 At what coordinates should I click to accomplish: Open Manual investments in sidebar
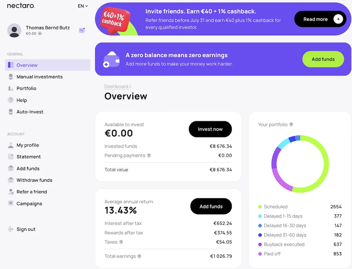(x=40, y=77)
